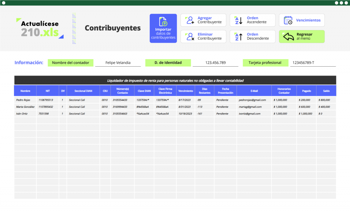Click the due date 10/18/2023

[186, 114]
